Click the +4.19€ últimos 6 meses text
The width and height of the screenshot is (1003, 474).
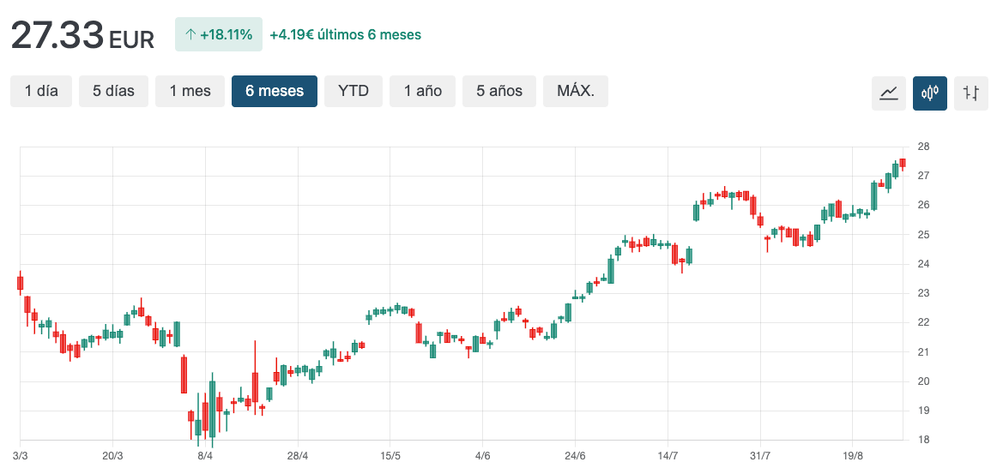345,35
